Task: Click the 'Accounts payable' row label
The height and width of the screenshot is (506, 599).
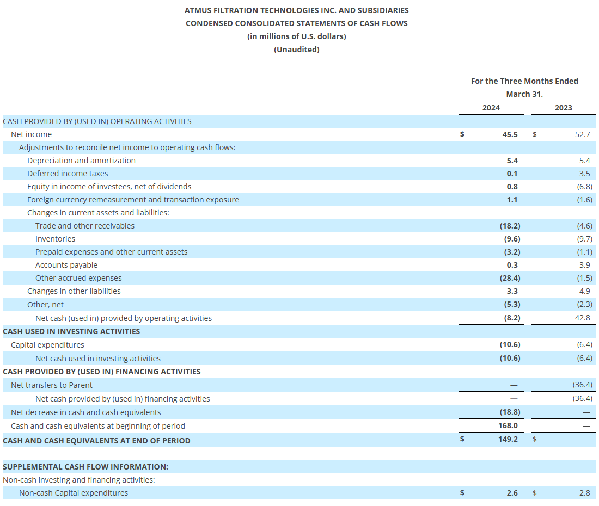Action: click(66, 265)
